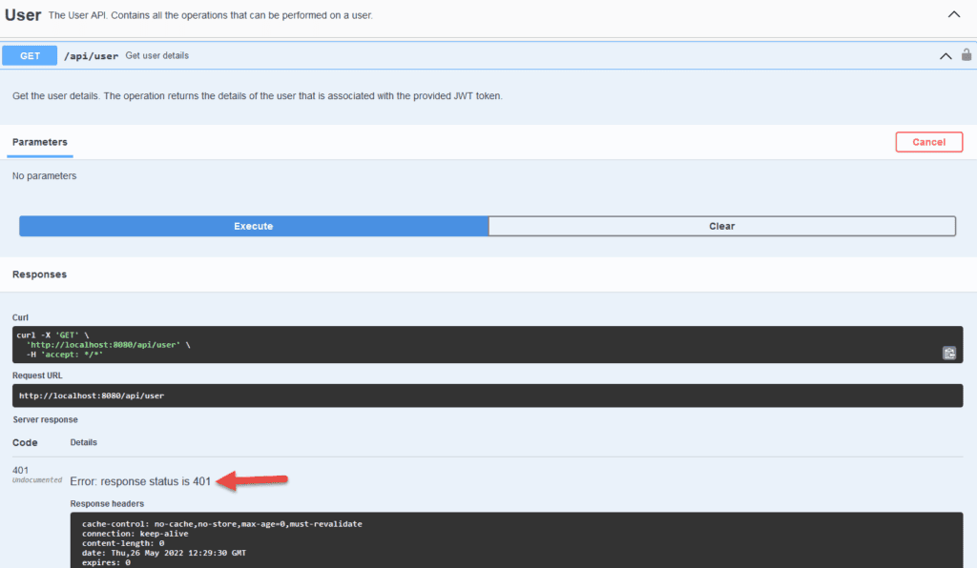This screenshot has height=568, width=977.
Task: Click the 'Code' column header
Action: pyautogui.click(x=25, y=442)
